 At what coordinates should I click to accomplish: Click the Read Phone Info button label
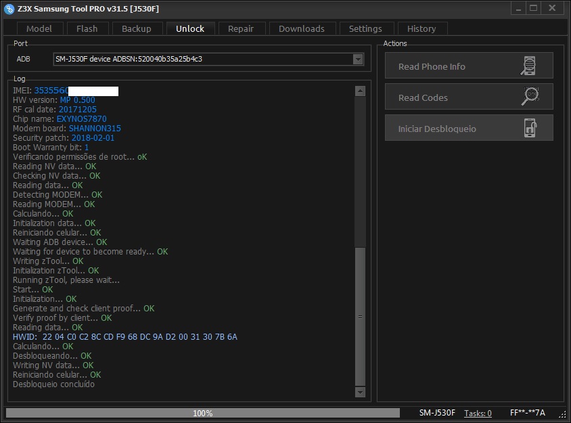click(x=432, y=67)
